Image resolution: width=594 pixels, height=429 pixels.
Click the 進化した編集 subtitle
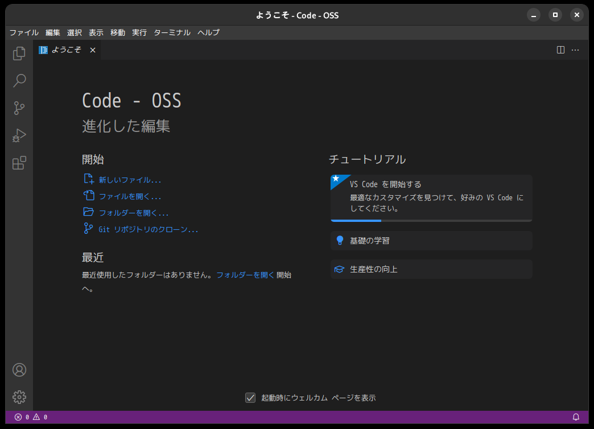coord(126,126)
